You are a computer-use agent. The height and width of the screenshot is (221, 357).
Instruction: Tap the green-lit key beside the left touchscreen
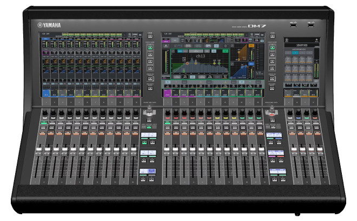point(150,47)
